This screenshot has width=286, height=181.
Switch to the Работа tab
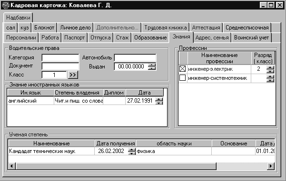point(50,38)
